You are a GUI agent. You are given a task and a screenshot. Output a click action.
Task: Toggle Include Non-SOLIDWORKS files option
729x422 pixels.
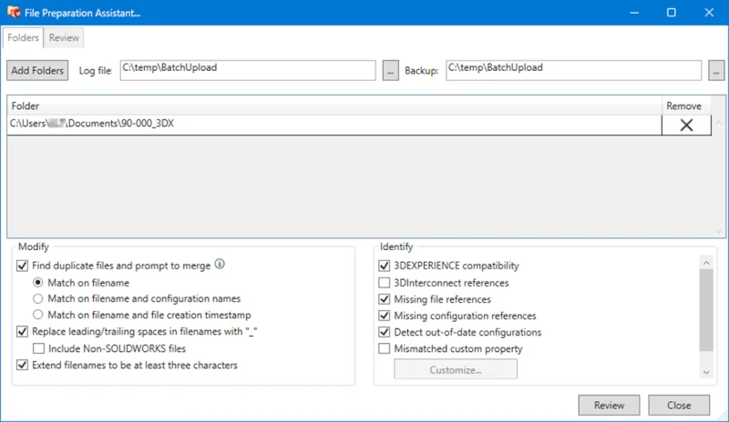tap(38, 348)
